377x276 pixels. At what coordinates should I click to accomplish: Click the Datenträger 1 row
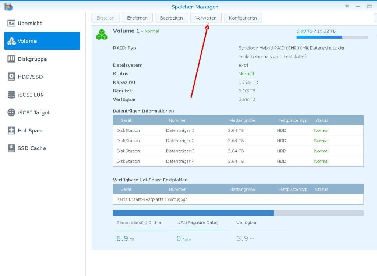coord(238,130)
